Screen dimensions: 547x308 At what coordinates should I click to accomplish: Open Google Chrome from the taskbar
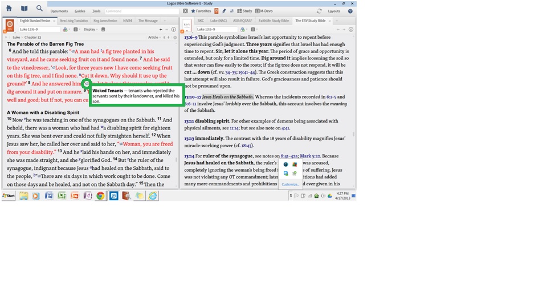[100, 196]
